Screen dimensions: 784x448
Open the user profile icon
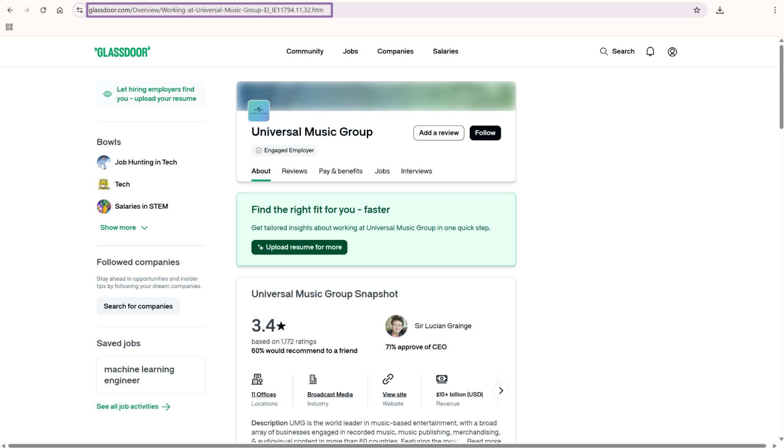[x=672, y=52]
